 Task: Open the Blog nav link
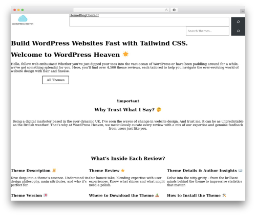[82, 15]
